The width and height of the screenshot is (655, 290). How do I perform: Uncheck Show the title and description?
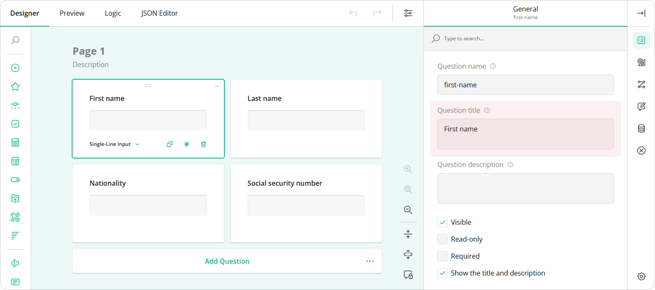click(442, 273)
